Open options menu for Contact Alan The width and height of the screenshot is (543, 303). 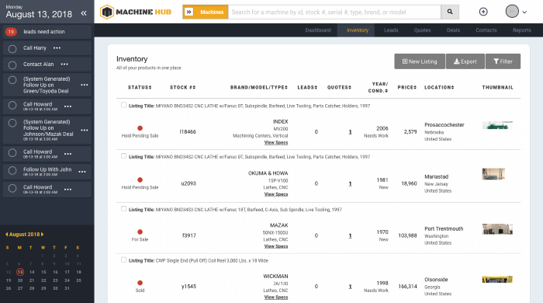click(x=64, y=64)
